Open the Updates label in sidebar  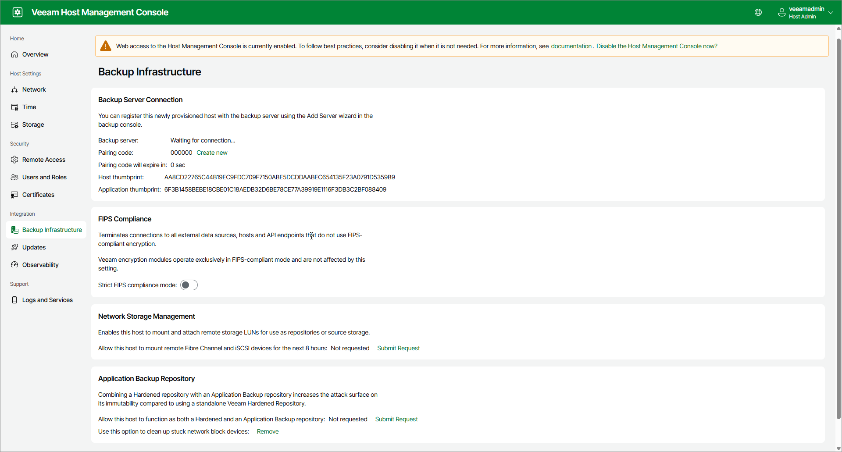tap(34, 247)
